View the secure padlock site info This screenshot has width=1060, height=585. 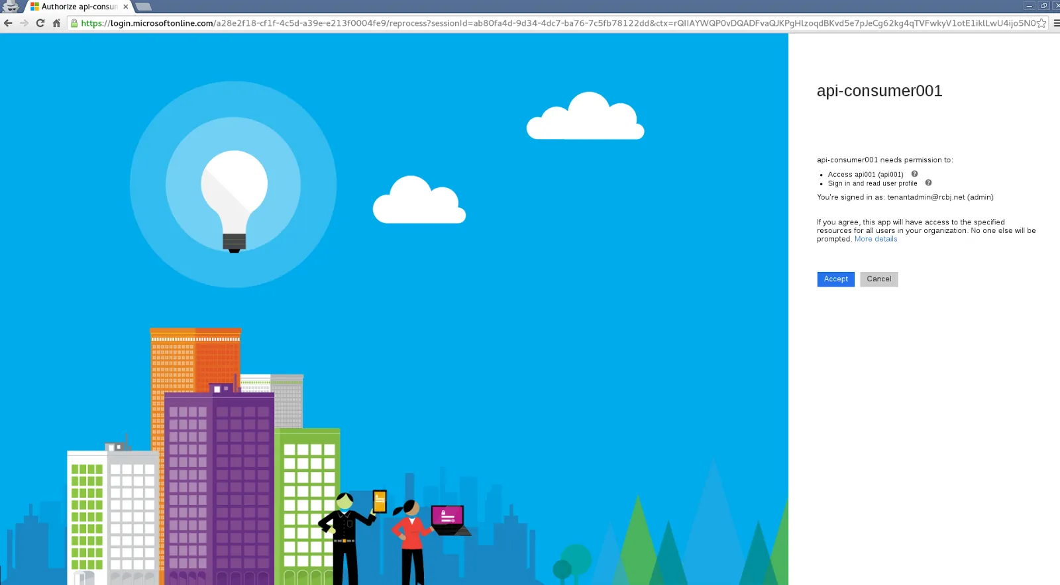(x=74, y=23)
